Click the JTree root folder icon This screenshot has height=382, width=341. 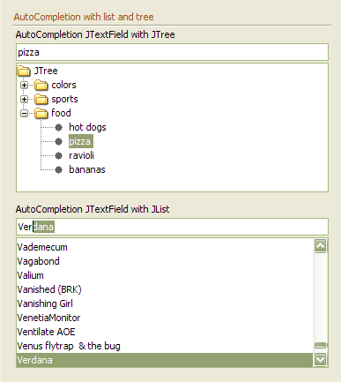coord(24,71)
